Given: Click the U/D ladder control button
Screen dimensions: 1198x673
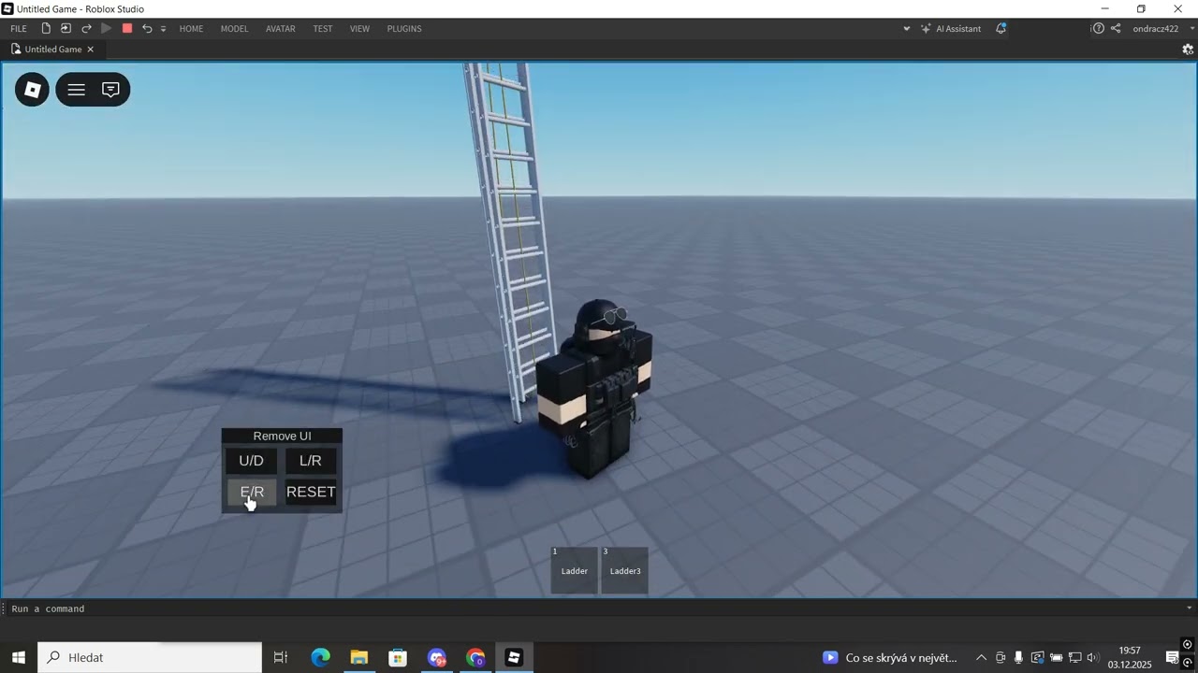Looking at the screenshot, I should [252, 461].
